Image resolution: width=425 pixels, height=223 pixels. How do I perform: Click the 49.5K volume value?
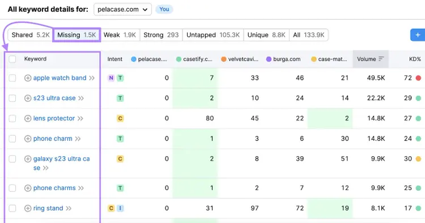coord(376,78)
